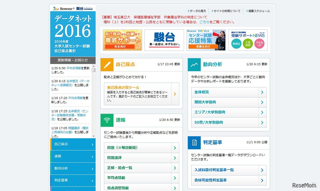Image resolution: width=320 pixels, height=191 pixels.
Task: Open the サイトの利用について top link
Action: (x=226, y=11)
